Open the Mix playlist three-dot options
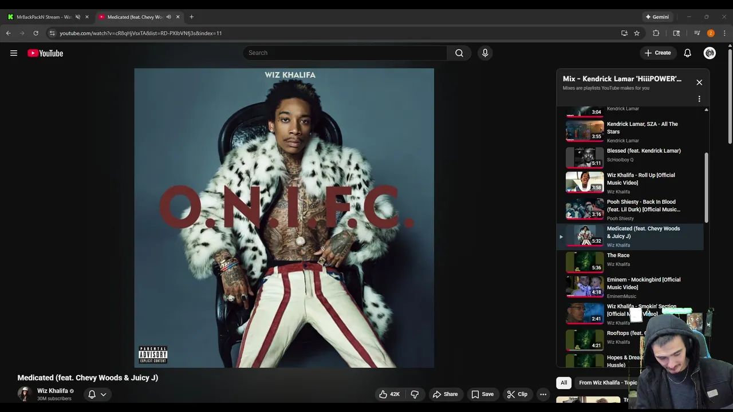 [699, 99]
